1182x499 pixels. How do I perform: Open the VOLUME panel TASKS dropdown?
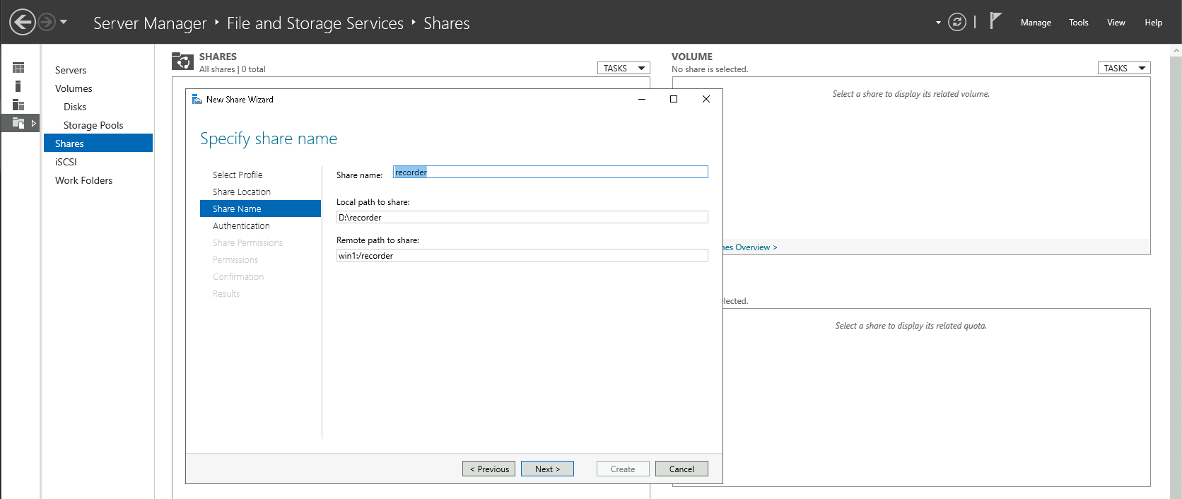pos(1123,69)
